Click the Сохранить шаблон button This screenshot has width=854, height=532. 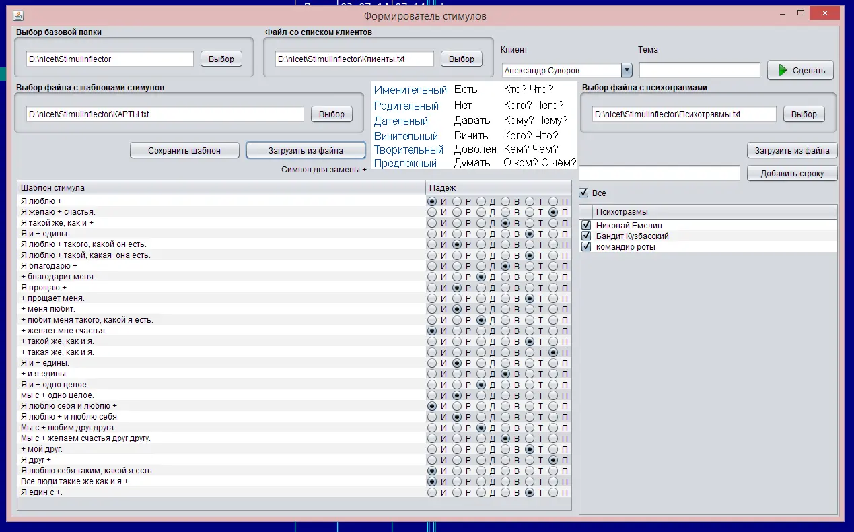pos(184,150)
